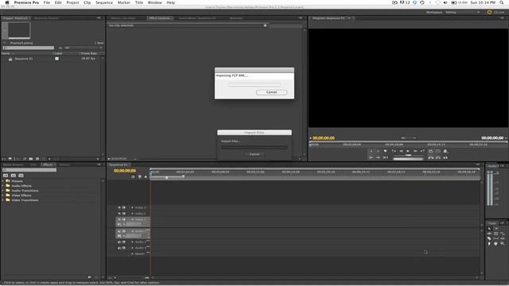Switch Project panel to List View
This screenshot has width=509, height=286.
[x=3, y=159]
